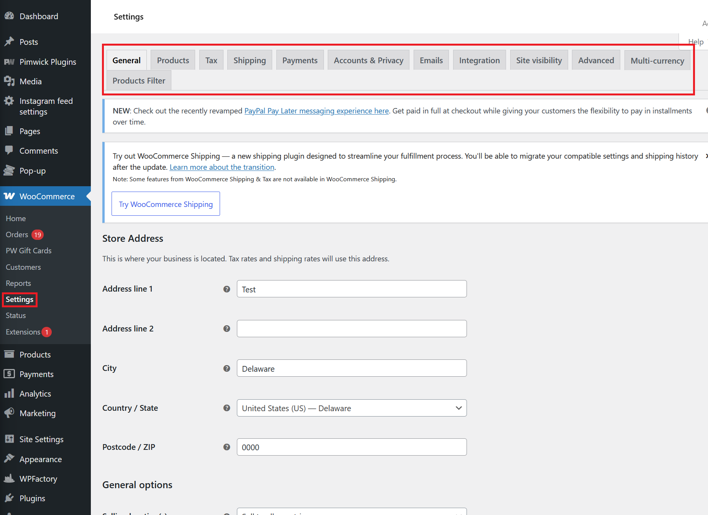Open WooCommerce Settings submenu item
Viewport: 708px width, 515px height.
click(x=20, y=299)
